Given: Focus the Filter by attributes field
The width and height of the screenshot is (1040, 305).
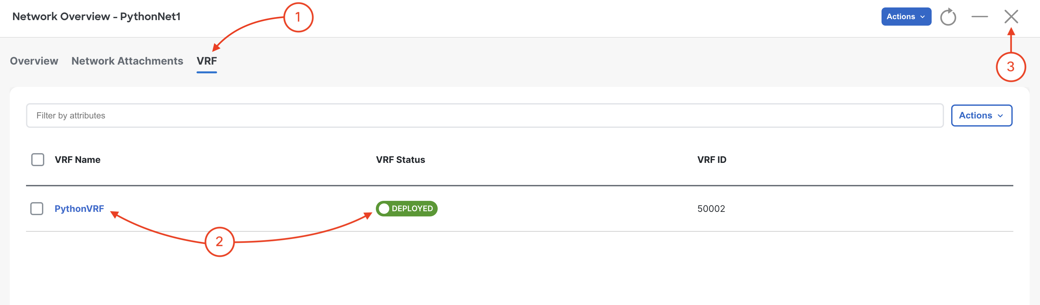Looking at the screenshot, I should pos(485,116).
